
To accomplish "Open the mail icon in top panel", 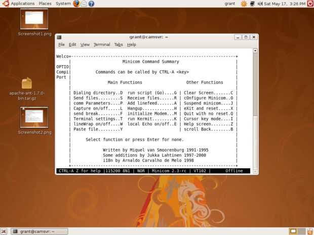I will (84, 4).
